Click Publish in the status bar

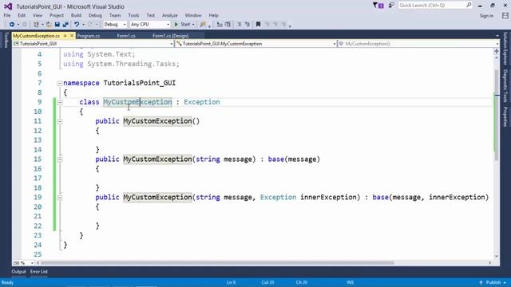coord(493,282)
